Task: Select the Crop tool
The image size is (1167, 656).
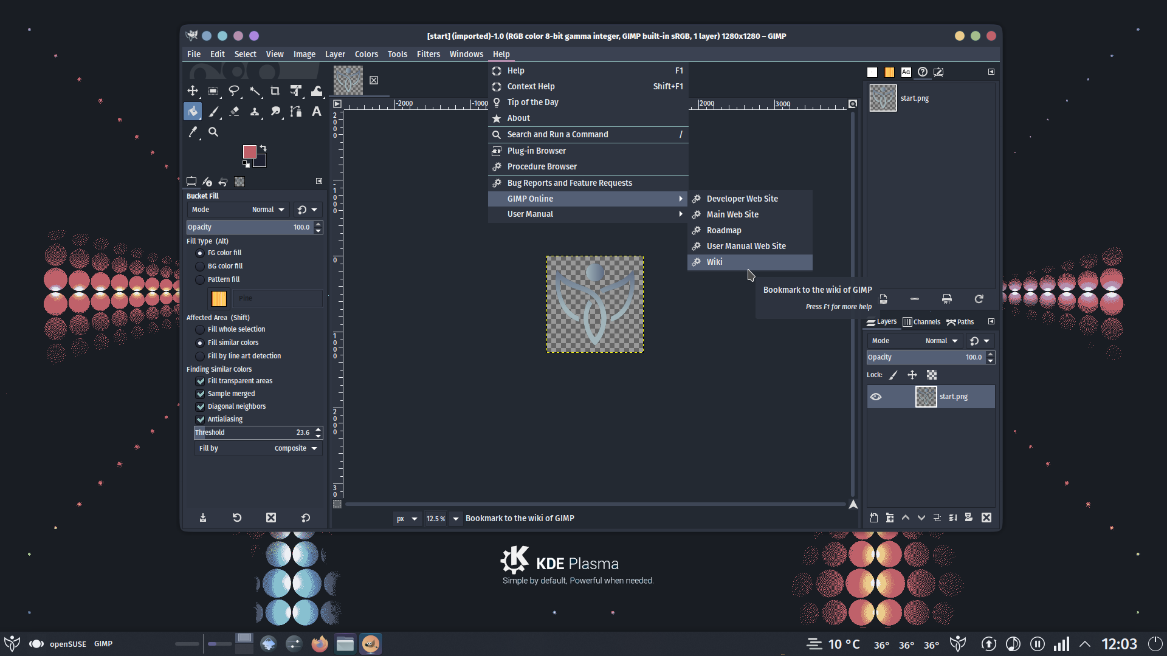Action: (x=275, y=91)
